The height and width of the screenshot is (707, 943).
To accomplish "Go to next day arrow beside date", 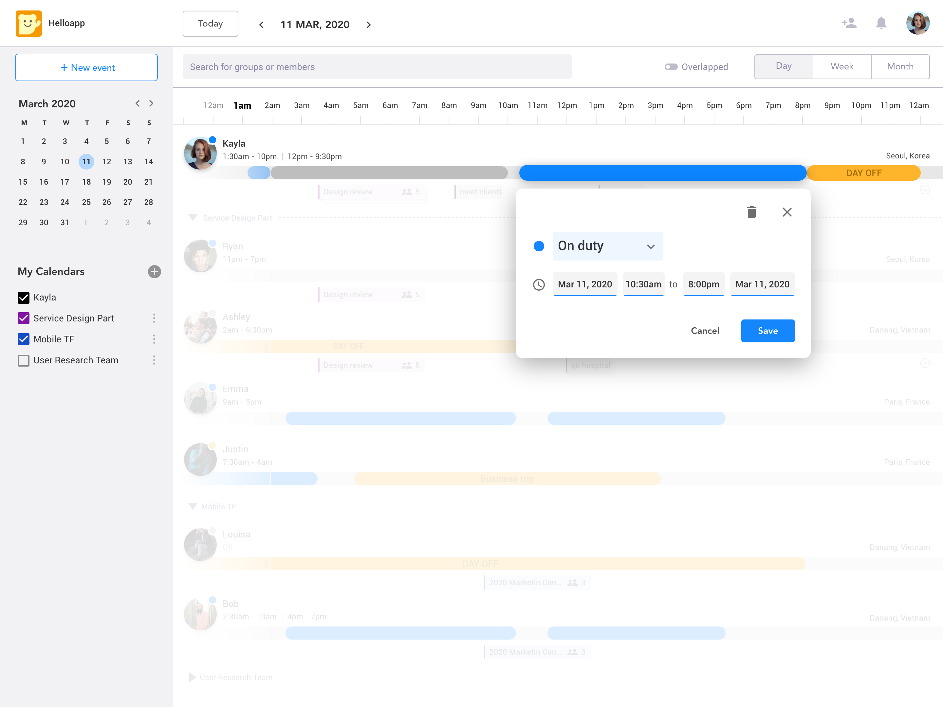I will point(368,25).
